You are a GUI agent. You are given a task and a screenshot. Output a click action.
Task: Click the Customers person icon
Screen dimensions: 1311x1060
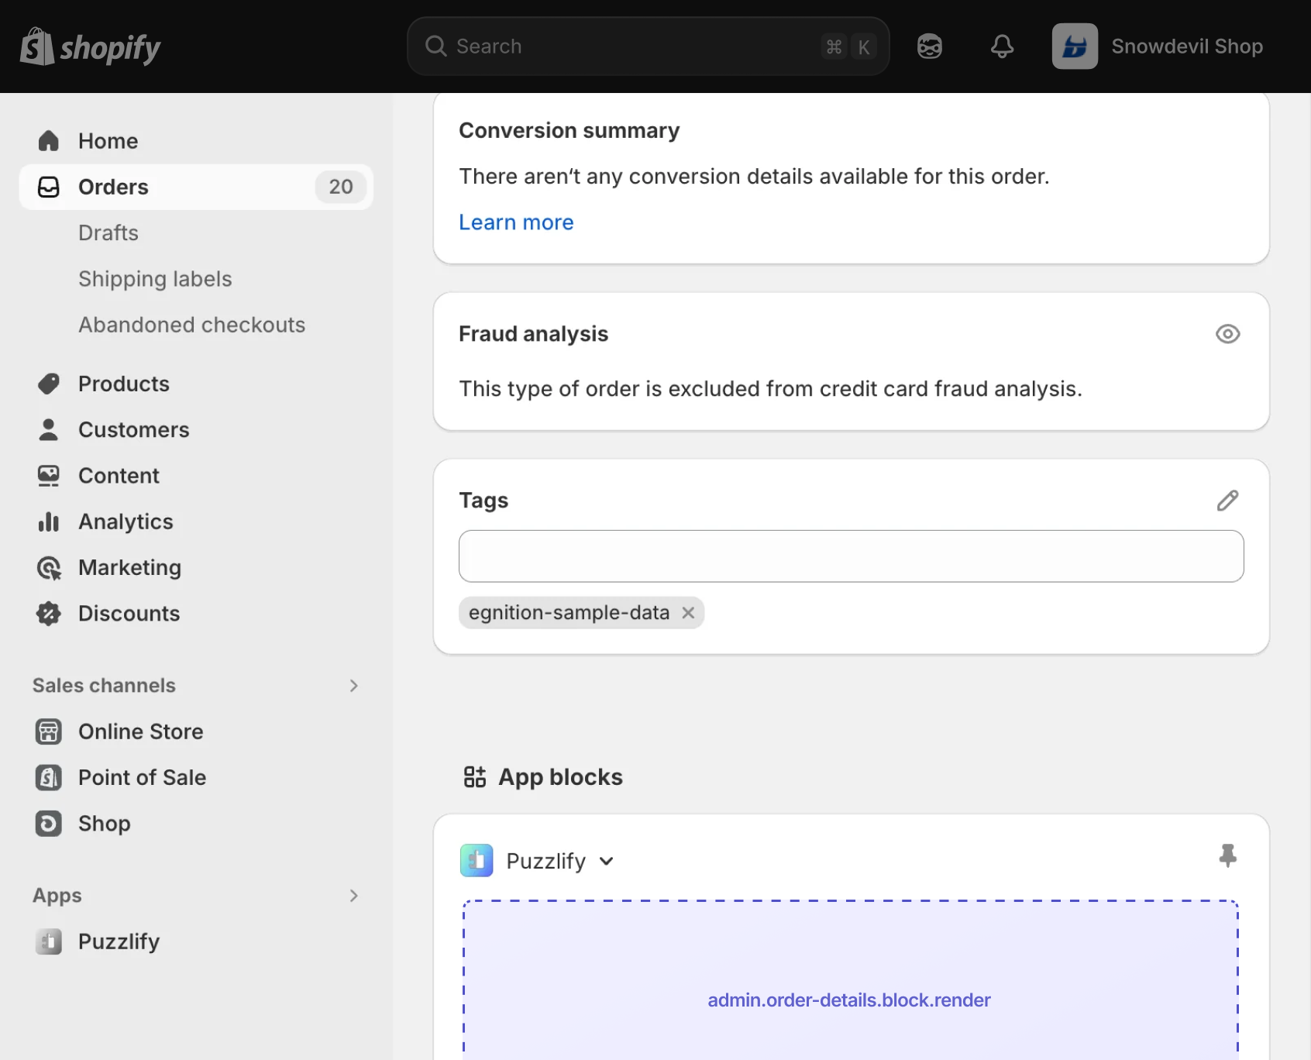(x=49, y=429)
